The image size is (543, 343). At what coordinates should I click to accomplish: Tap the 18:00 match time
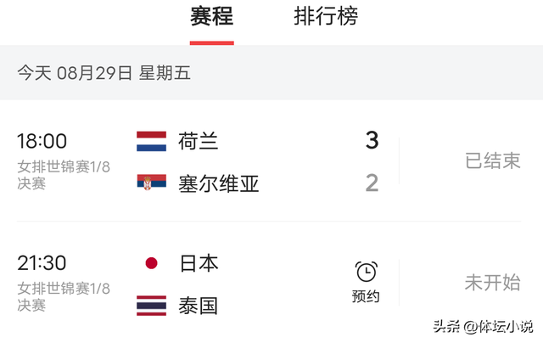coord(42,141)
